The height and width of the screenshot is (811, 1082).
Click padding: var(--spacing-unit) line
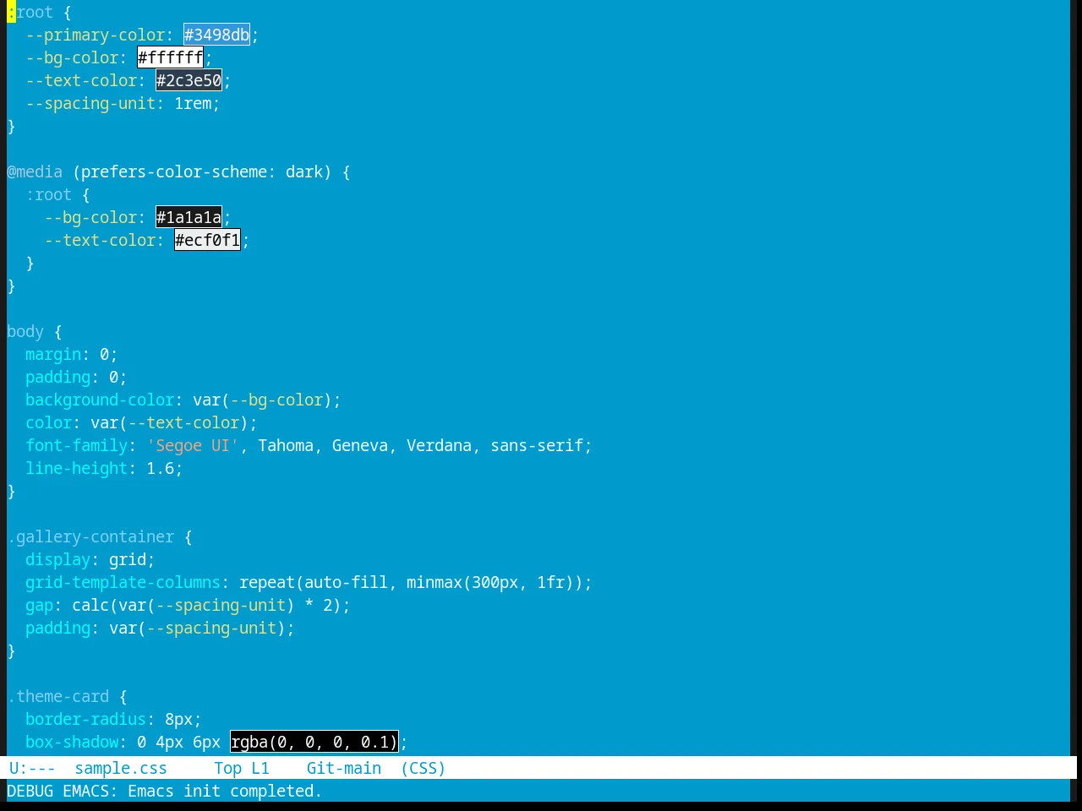160,628
